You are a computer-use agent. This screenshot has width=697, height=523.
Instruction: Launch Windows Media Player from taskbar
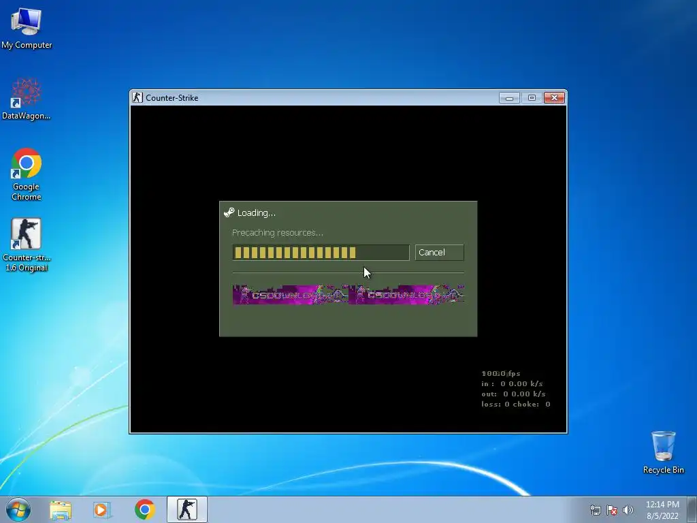point(102,509)
